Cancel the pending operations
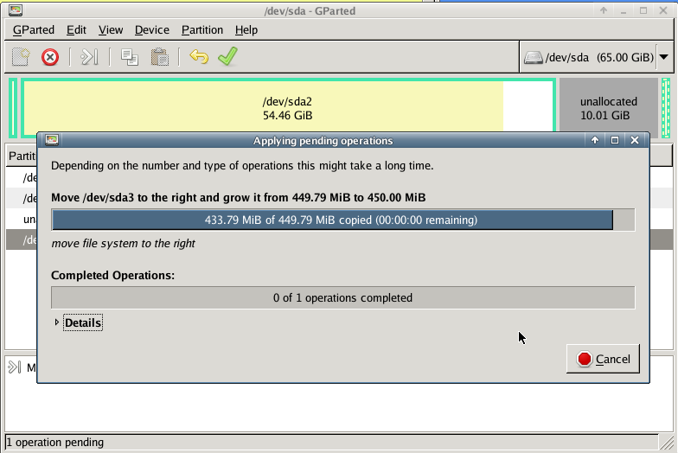Screen dimensions: 678x453 pos(603,359)
